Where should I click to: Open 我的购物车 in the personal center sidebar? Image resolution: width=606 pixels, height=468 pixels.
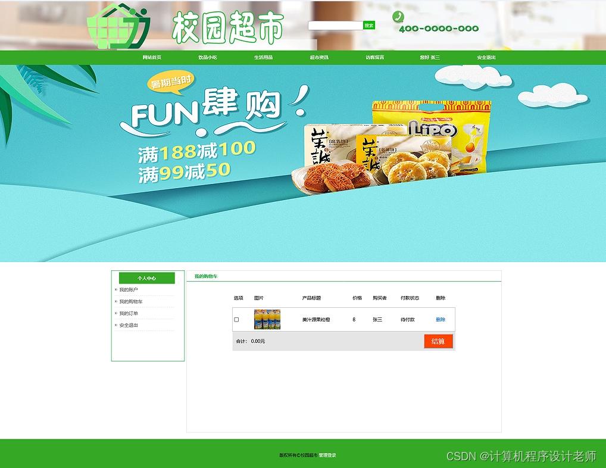(x=130, y=301)
